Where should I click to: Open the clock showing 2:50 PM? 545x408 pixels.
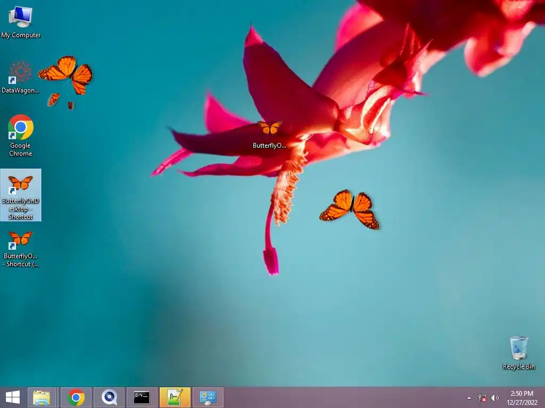tap(522, 398)
